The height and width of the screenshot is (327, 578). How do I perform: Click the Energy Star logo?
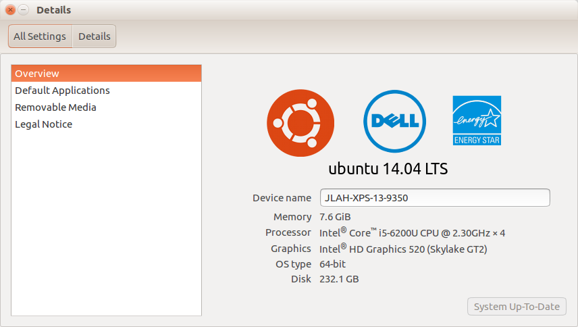click(x=477, y=120)
